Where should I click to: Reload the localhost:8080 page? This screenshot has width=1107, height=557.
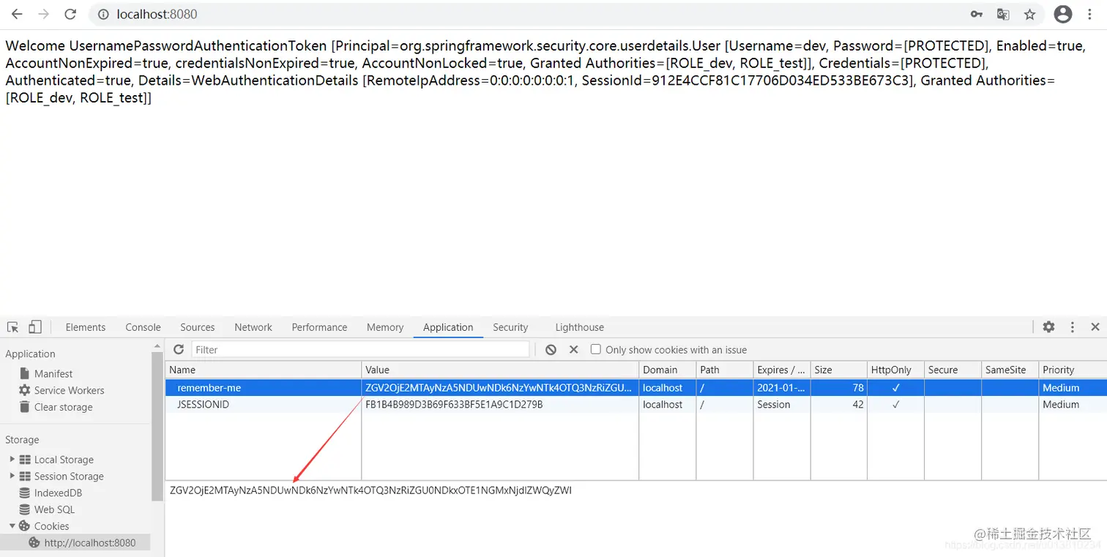coord(70,14)
